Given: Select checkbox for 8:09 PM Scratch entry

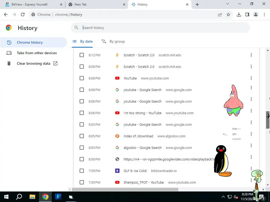Looking at the screenshot, I should click(82, 67).
